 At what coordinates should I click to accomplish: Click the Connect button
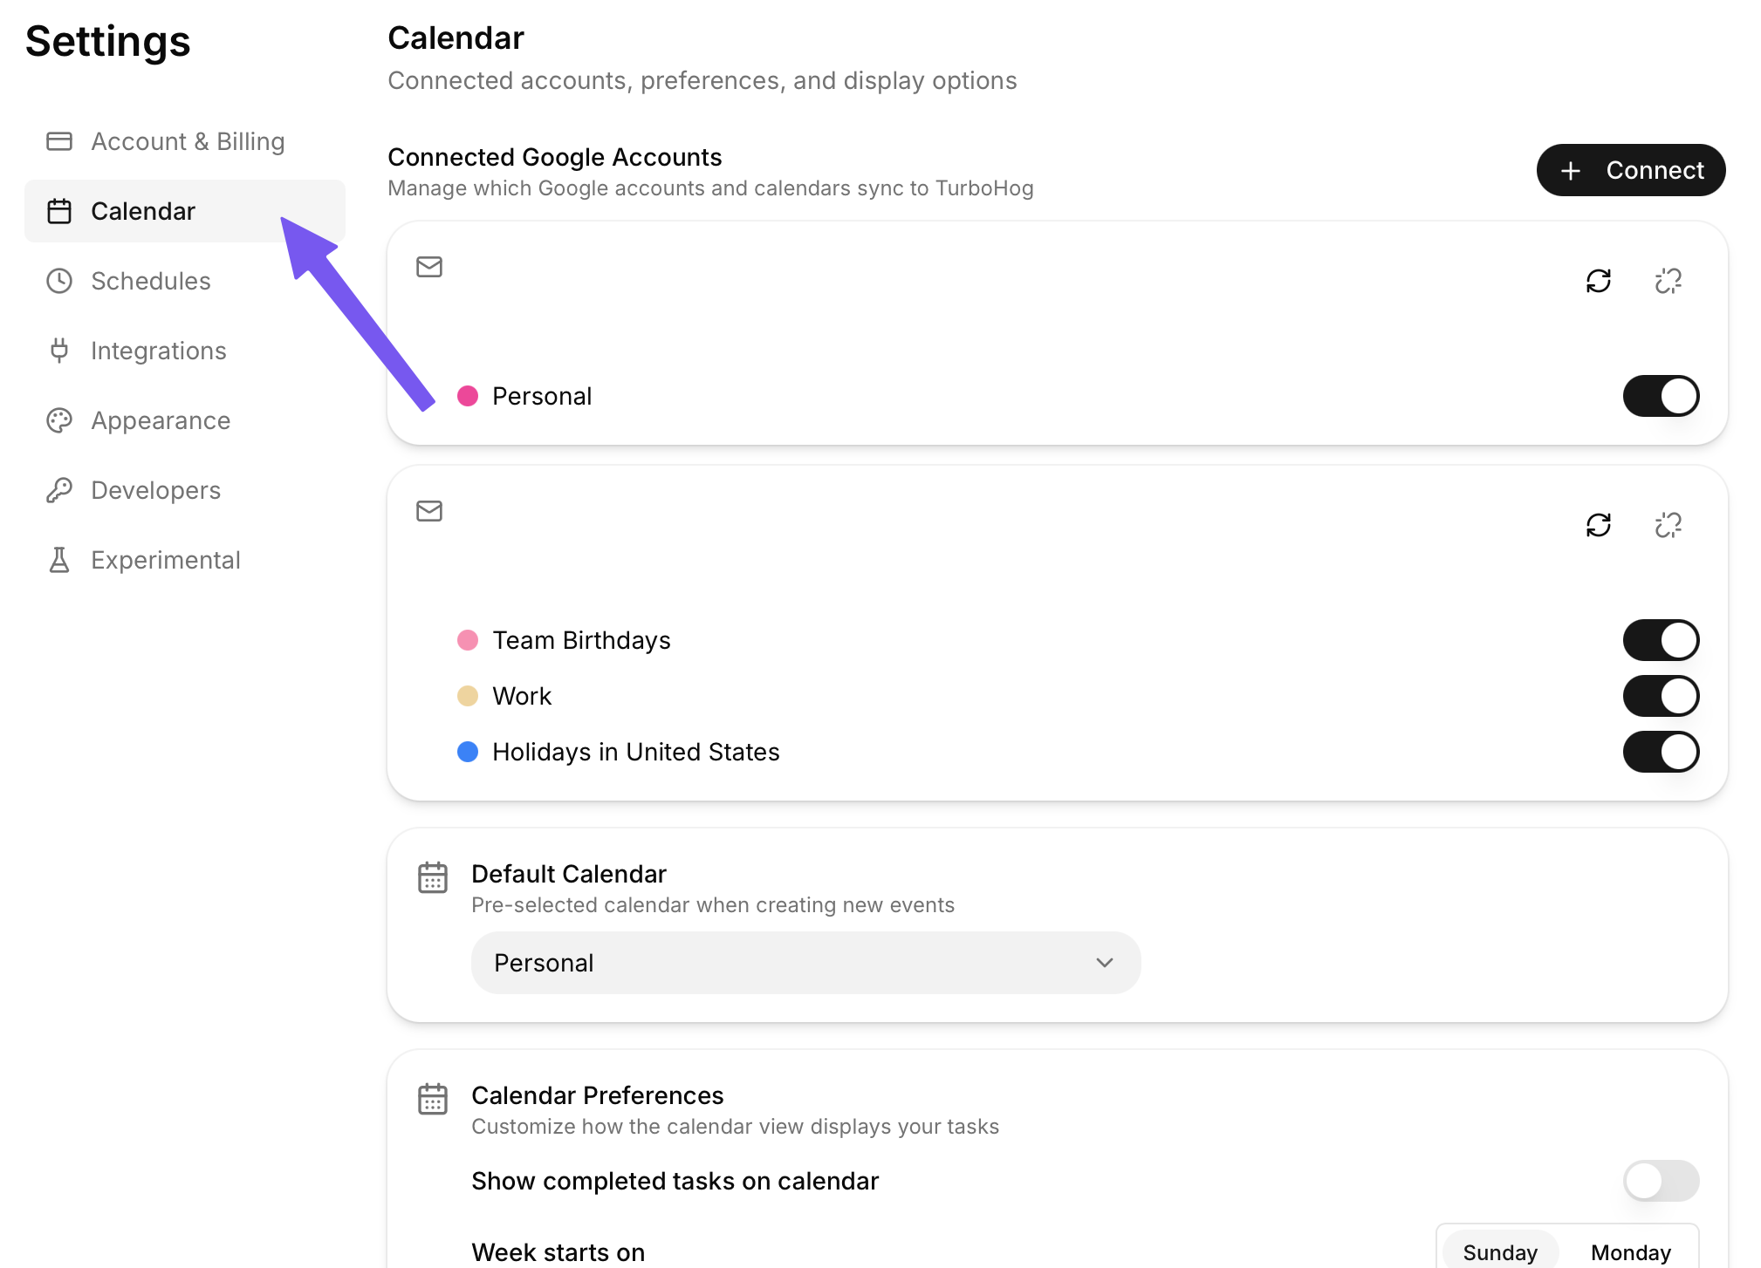coord(1630,170)
